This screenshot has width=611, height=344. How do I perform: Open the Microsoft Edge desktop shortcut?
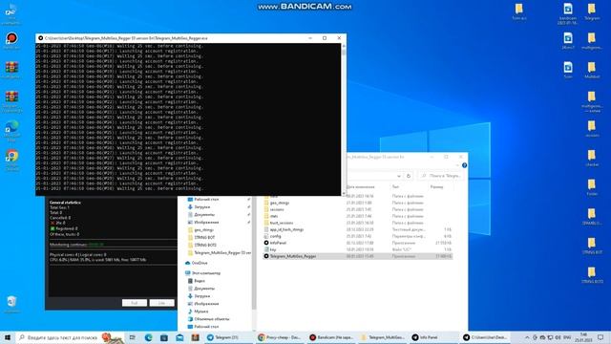[11, 131]
